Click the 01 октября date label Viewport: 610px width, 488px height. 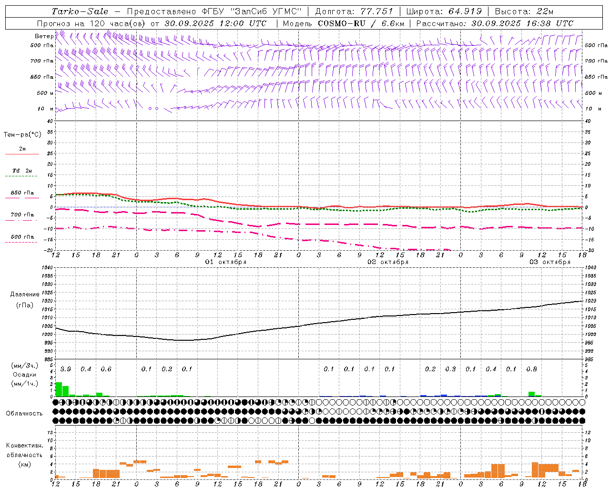pos(226,262)
